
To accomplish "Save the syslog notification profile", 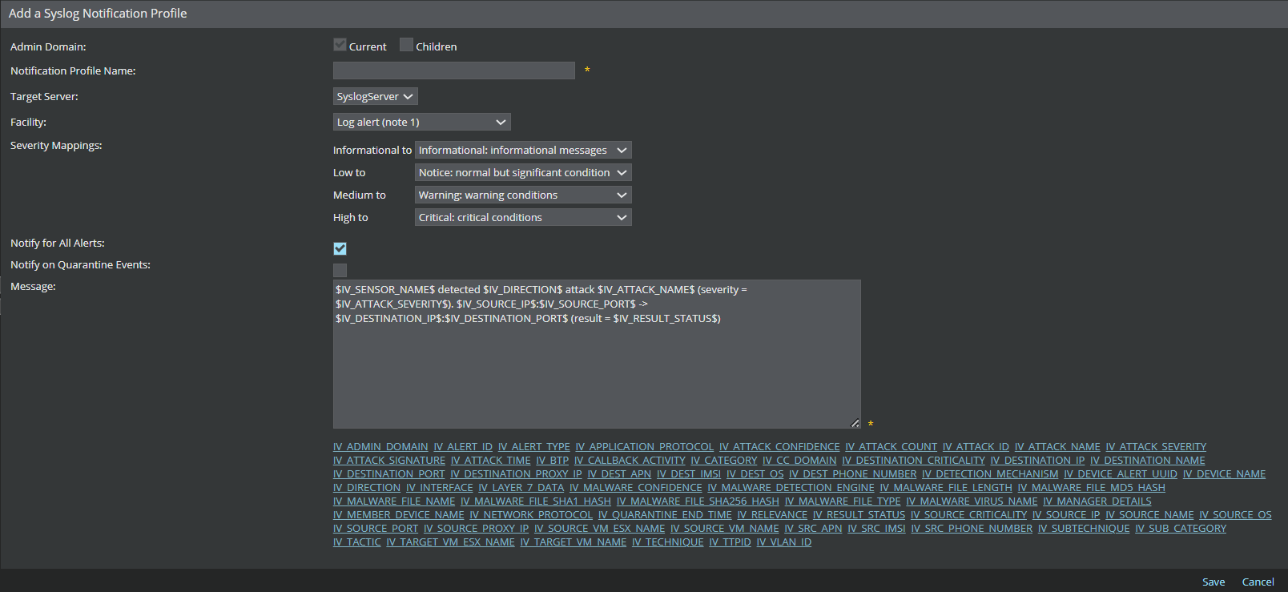I will click(1214, 582).
